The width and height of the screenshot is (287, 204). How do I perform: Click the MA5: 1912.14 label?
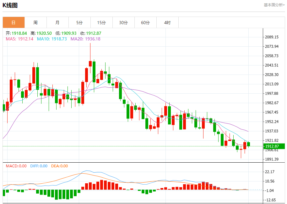[x=19, y=39]
